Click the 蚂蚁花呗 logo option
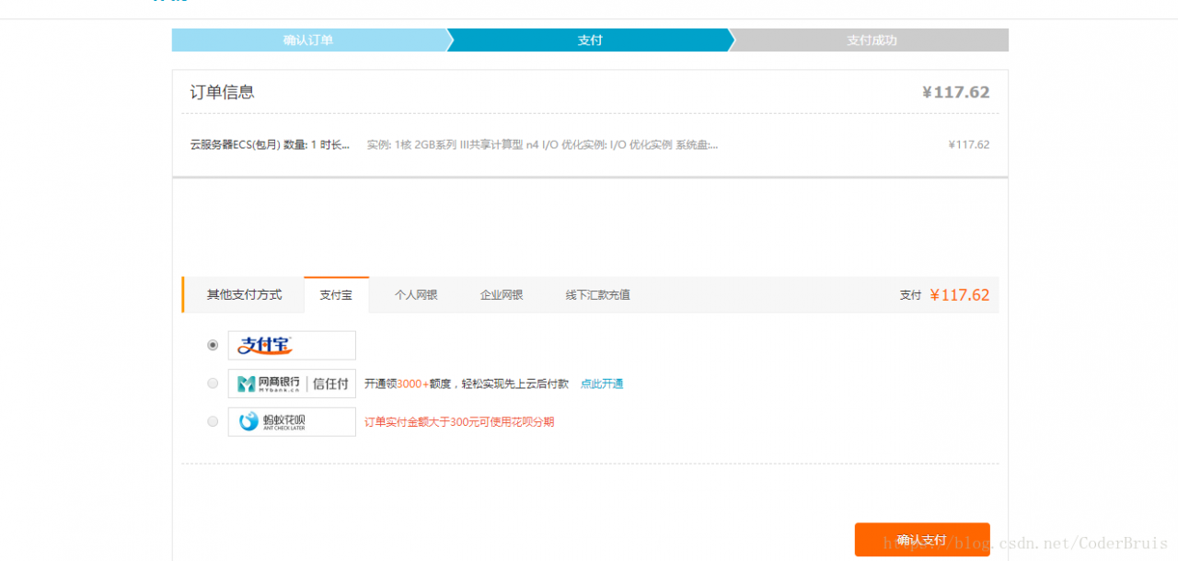 [x=292, y=421]
